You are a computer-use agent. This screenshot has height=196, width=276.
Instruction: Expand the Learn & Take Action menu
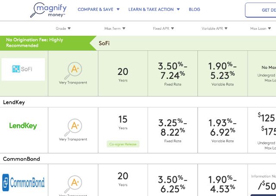(x=154, y=9)
